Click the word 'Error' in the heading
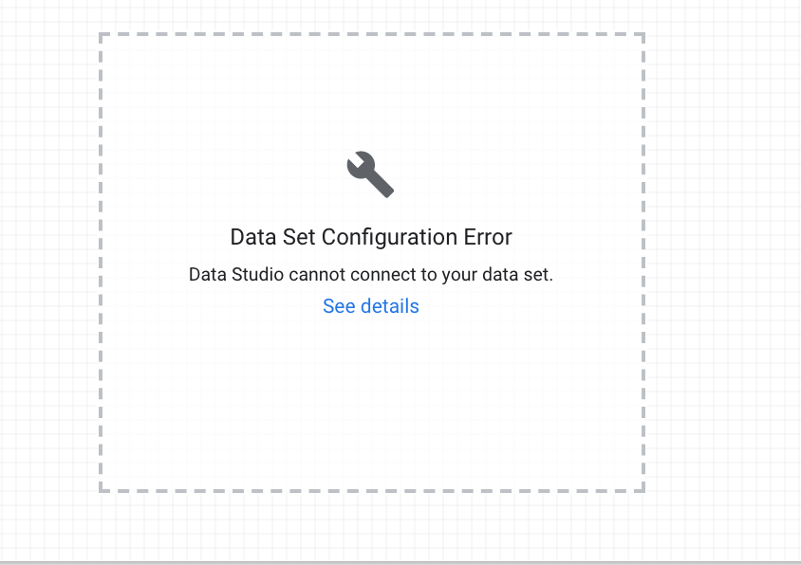Image resolution: width=801 pixels, height=565 pixels. point(485,237)
